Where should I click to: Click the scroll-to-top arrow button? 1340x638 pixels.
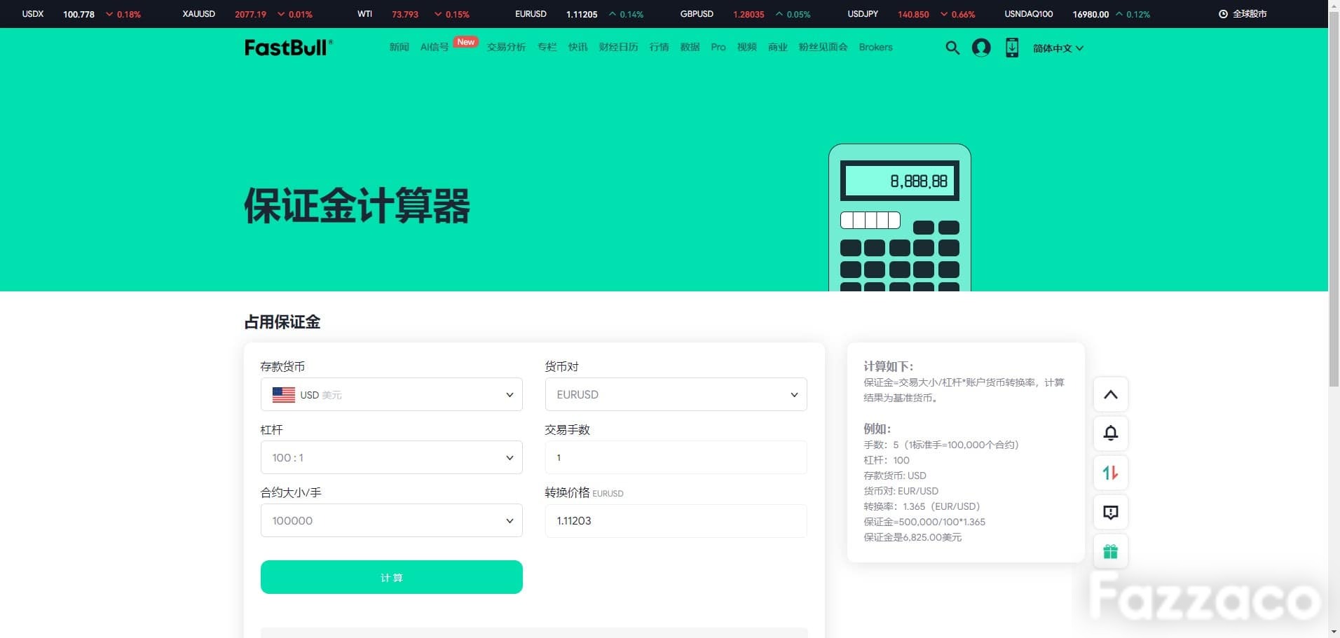[1111, 394]
